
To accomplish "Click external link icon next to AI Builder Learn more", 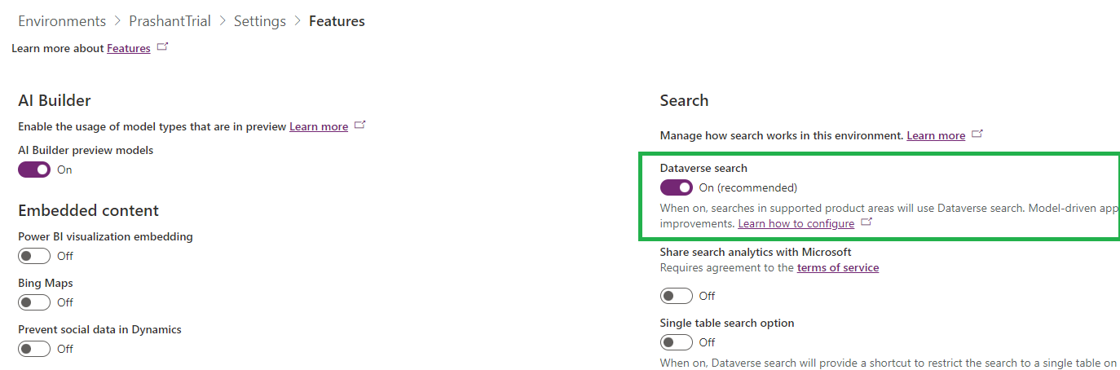I will pyautogui.click(x=360, y=126).
